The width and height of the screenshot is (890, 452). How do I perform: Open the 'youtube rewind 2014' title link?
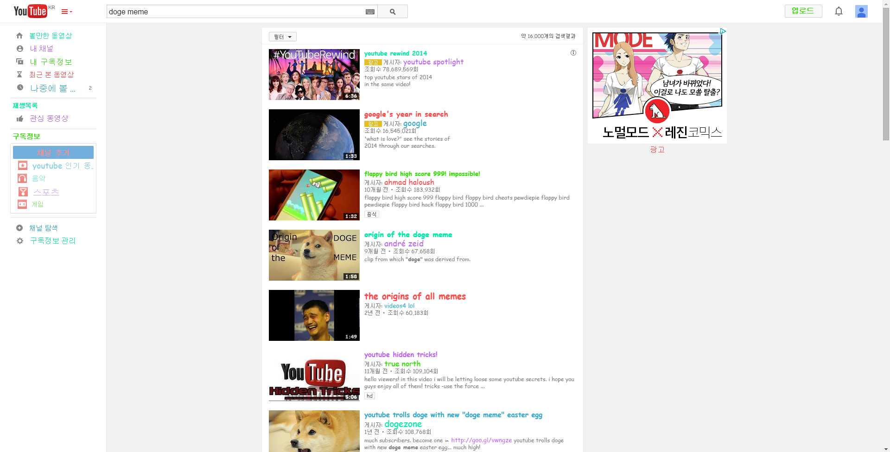tap(395, 53)
